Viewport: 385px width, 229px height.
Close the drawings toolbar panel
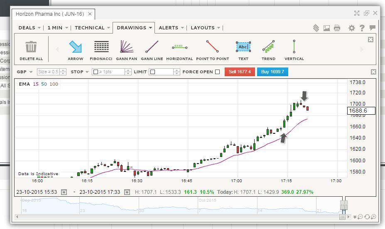370,39
